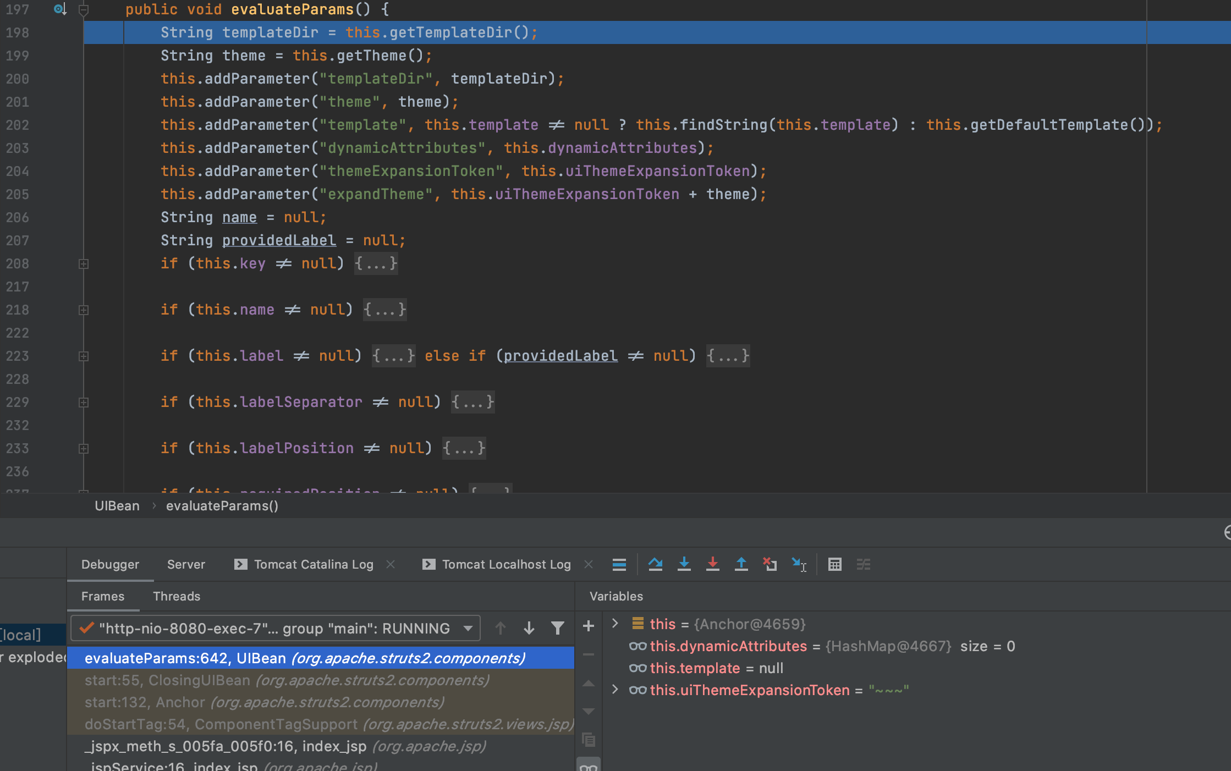Close the Tomcat Catalina Log tab
Screen dimensions: 1231x771
tap(391, 564)
